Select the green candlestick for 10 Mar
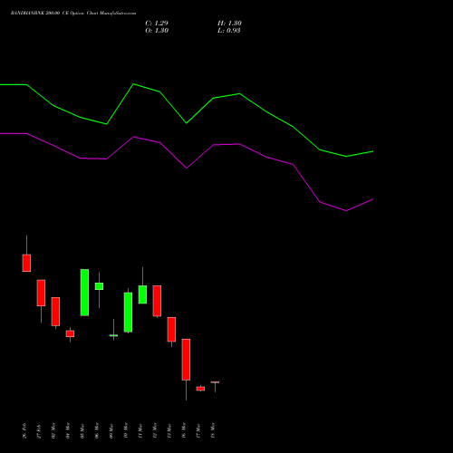The width and height of the screenshot is (453, 453). (x=128, y=313)
